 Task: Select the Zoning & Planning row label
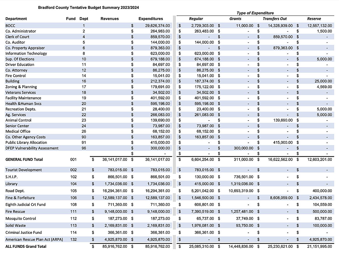21,87
